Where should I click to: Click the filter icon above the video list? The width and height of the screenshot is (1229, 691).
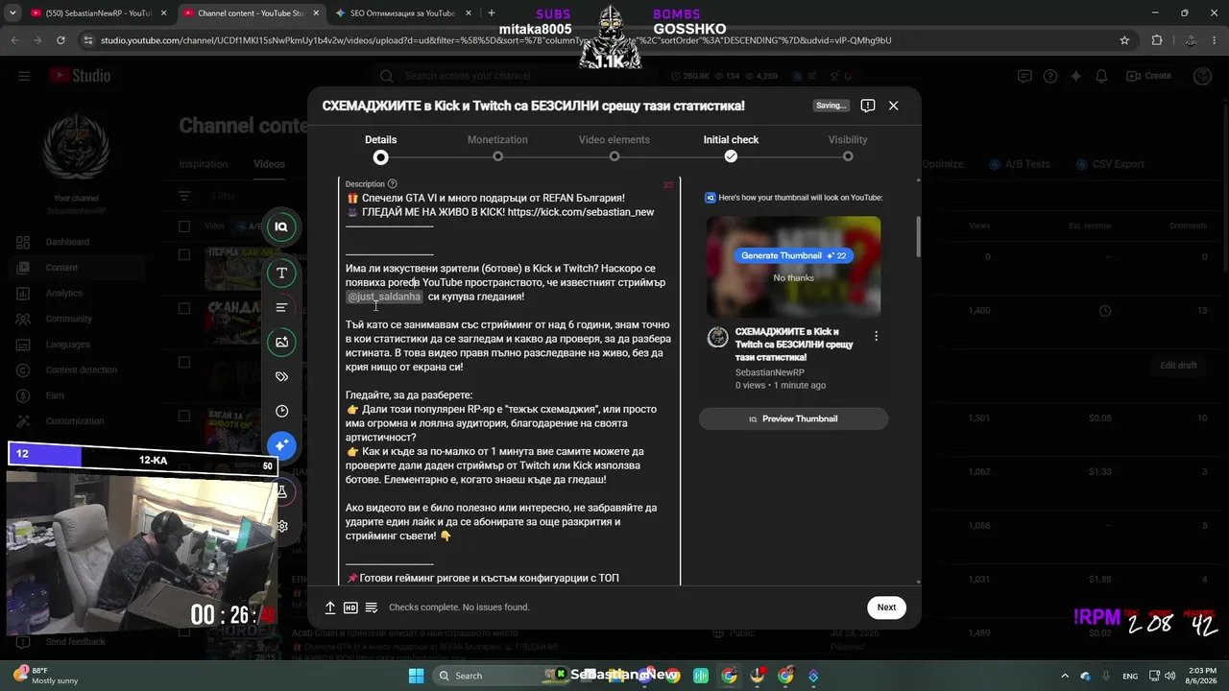click(x=184, y=196)
